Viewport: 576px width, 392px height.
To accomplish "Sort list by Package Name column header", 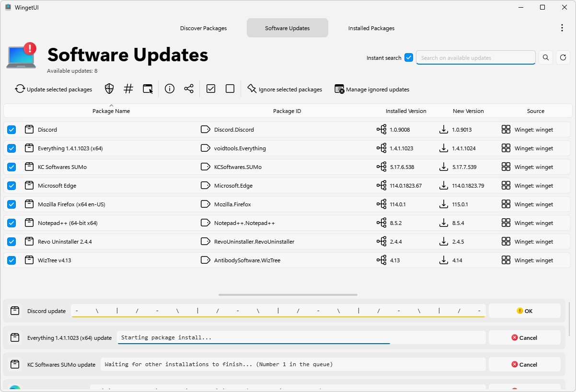I will click(x=111, y=111).
